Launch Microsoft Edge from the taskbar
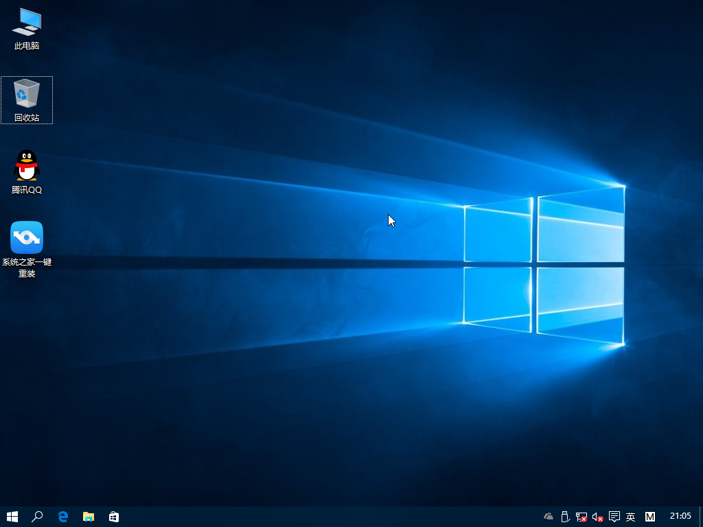The width and height of the screenshot is (703, 527). point(63,517)
